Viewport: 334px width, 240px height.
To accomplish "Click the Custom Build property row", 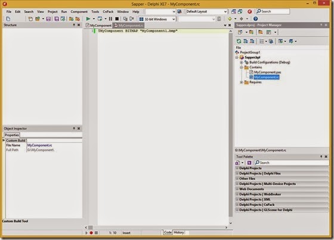I will (44, 141).
